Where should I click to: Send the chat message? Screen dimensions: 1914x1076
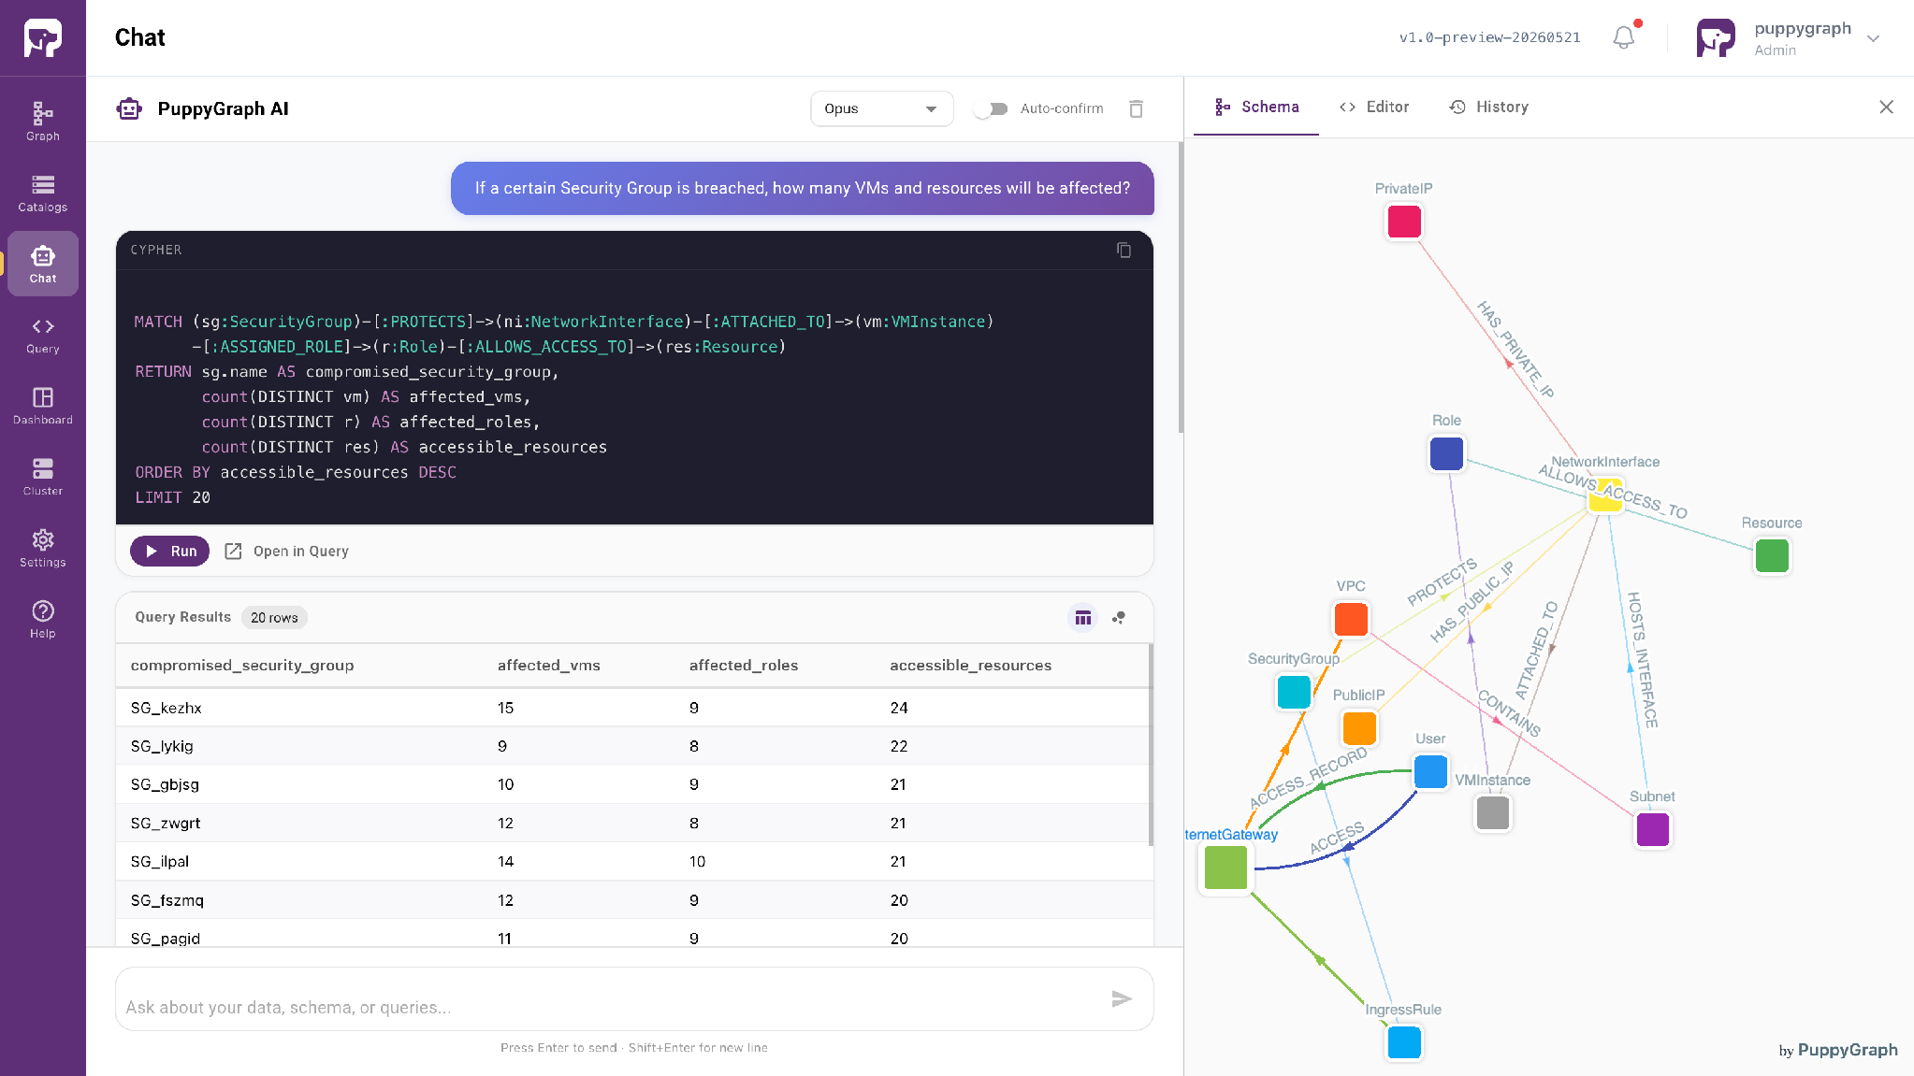1122,999
